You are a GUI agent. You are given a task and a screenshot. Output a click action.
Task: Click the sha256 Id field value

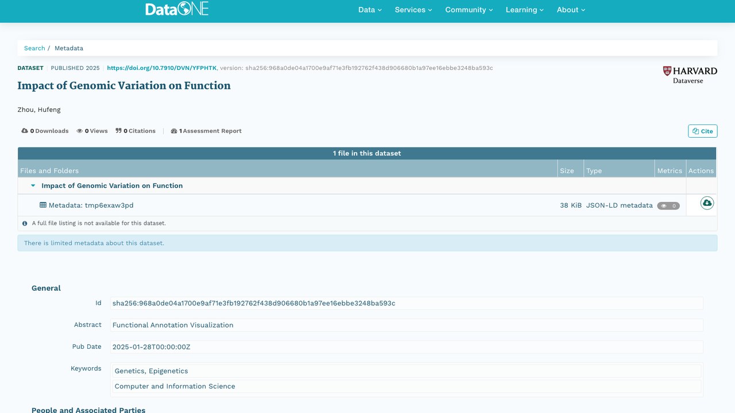tap(407, 303)
